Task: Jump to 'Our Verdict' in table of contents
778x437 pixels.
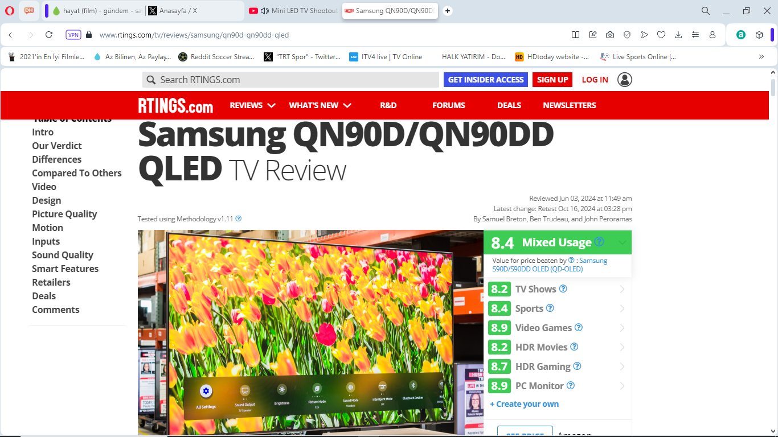Action: coord(57,146)
